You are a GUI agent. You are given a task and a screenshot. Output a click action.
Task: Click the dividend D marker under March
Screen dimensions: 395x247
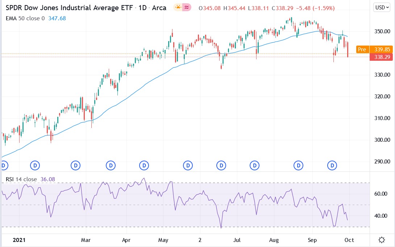pos(75,165)
